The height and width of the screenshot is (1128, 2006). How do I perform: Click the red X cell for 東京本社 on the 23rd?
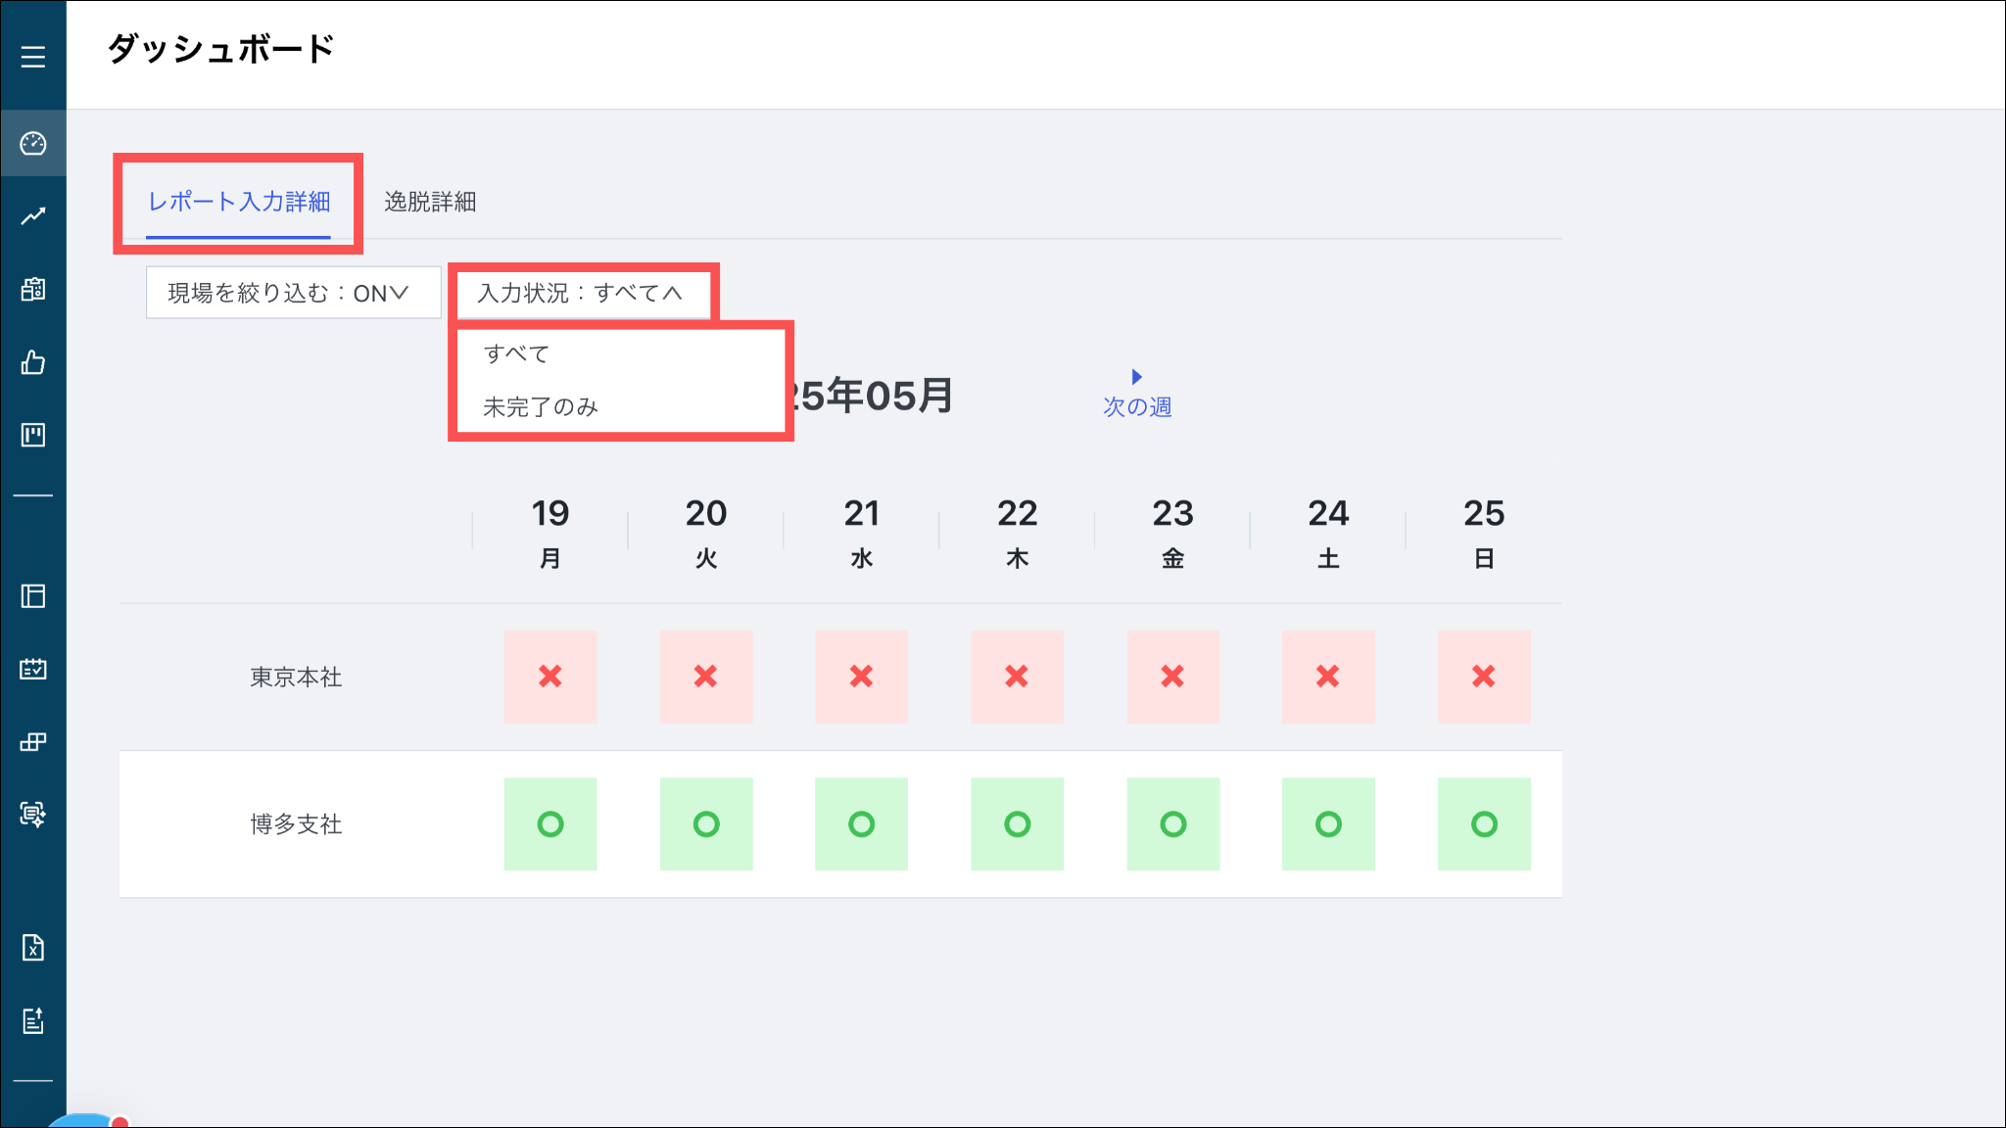coord(1172,677)
